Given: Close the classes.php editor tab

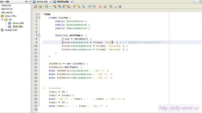Looking at the screenshot, I should [x=50, y=2].
